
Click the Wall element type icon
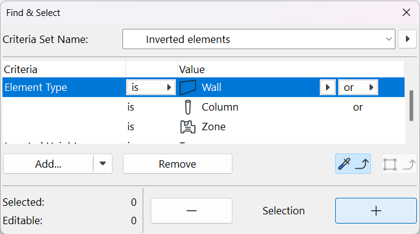188,87
